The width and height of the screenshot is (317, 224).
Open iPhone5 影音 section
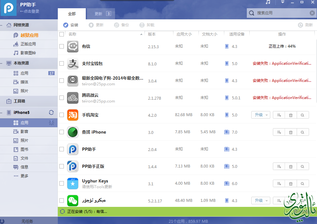(29, 132)
